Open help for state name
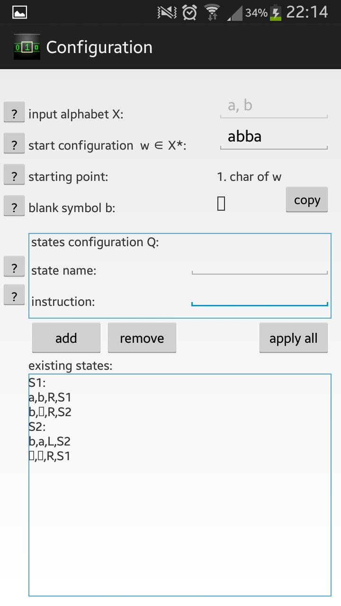The height and width of the screenshot is (606, 341). [x=14, y=268]
